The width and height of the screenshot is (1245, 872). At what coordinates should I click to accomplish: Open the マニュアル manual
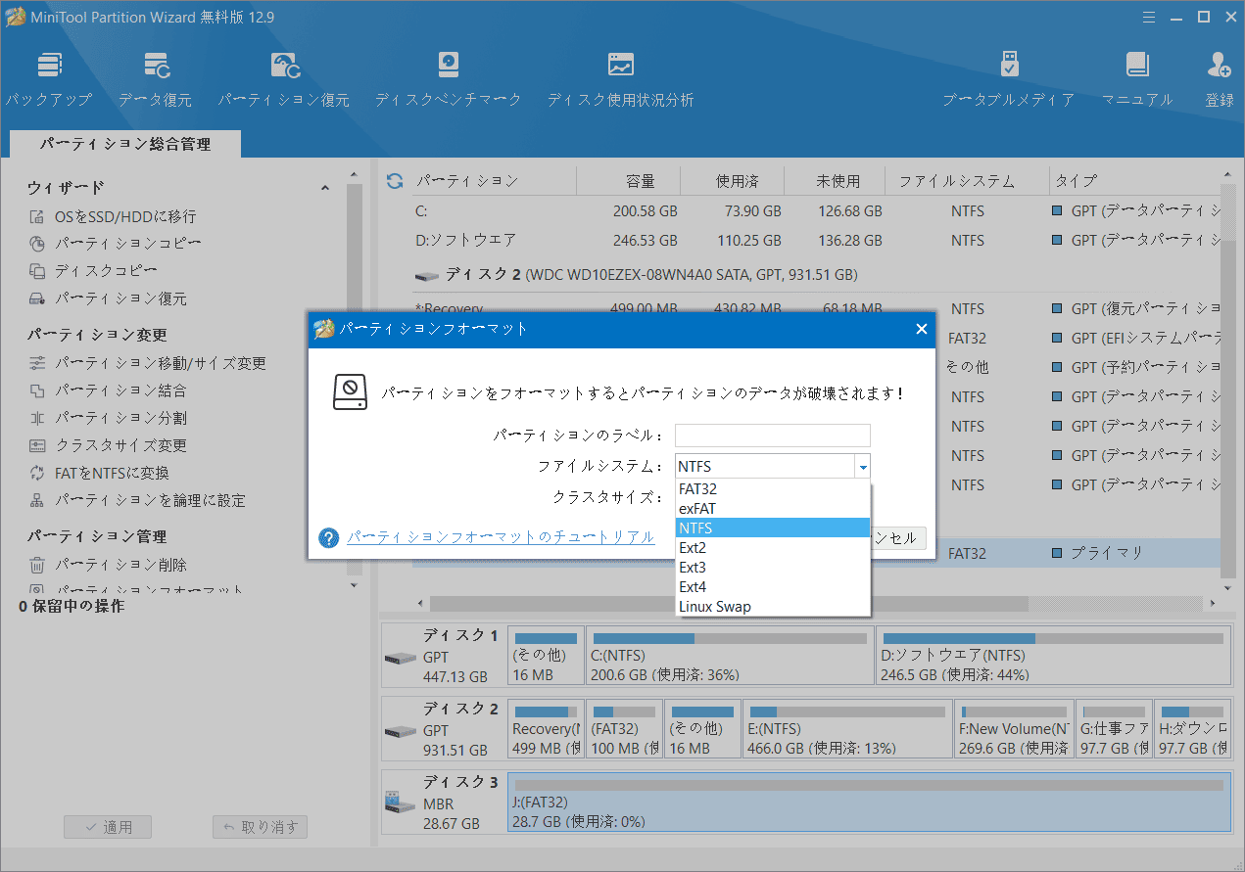point(1137,78)
